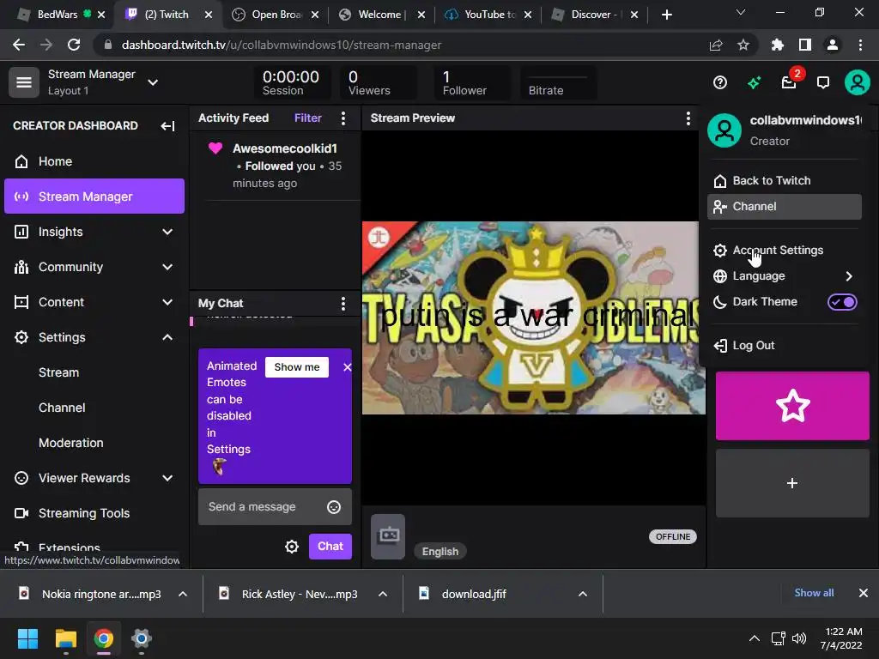Bookmark this page with the star icon
879x659 pixels.
point(743,45)
